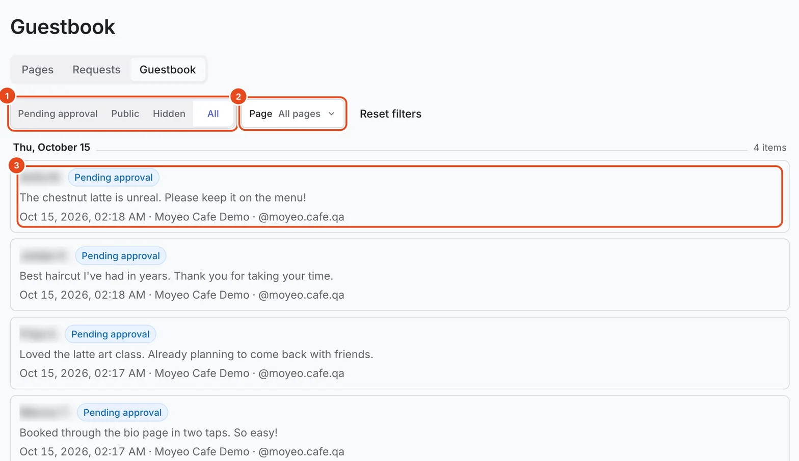Click the timestamp line under the bio page message
This screenshot has width=799, height=461.
tap(182, 452)
